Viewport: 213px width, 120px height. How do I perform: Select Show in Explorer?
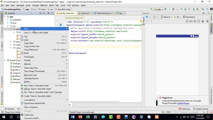[44, 107]
